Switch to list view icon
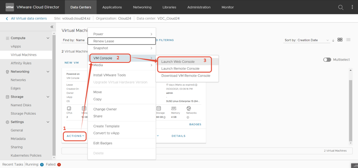This screenshot has width=358, height=168. [348, 40]
